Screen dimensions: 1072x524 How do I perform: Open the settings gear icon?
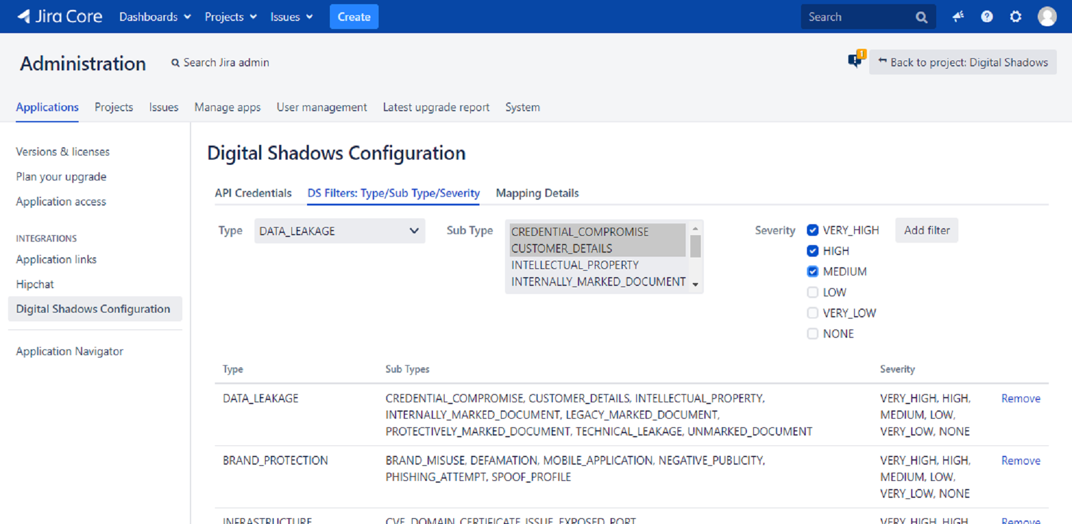(1015, 16)
